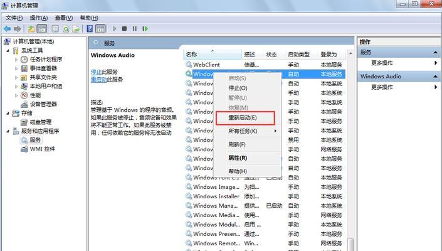Select the Windows Modul... service row
442x251 pixels.
[265, 225]
